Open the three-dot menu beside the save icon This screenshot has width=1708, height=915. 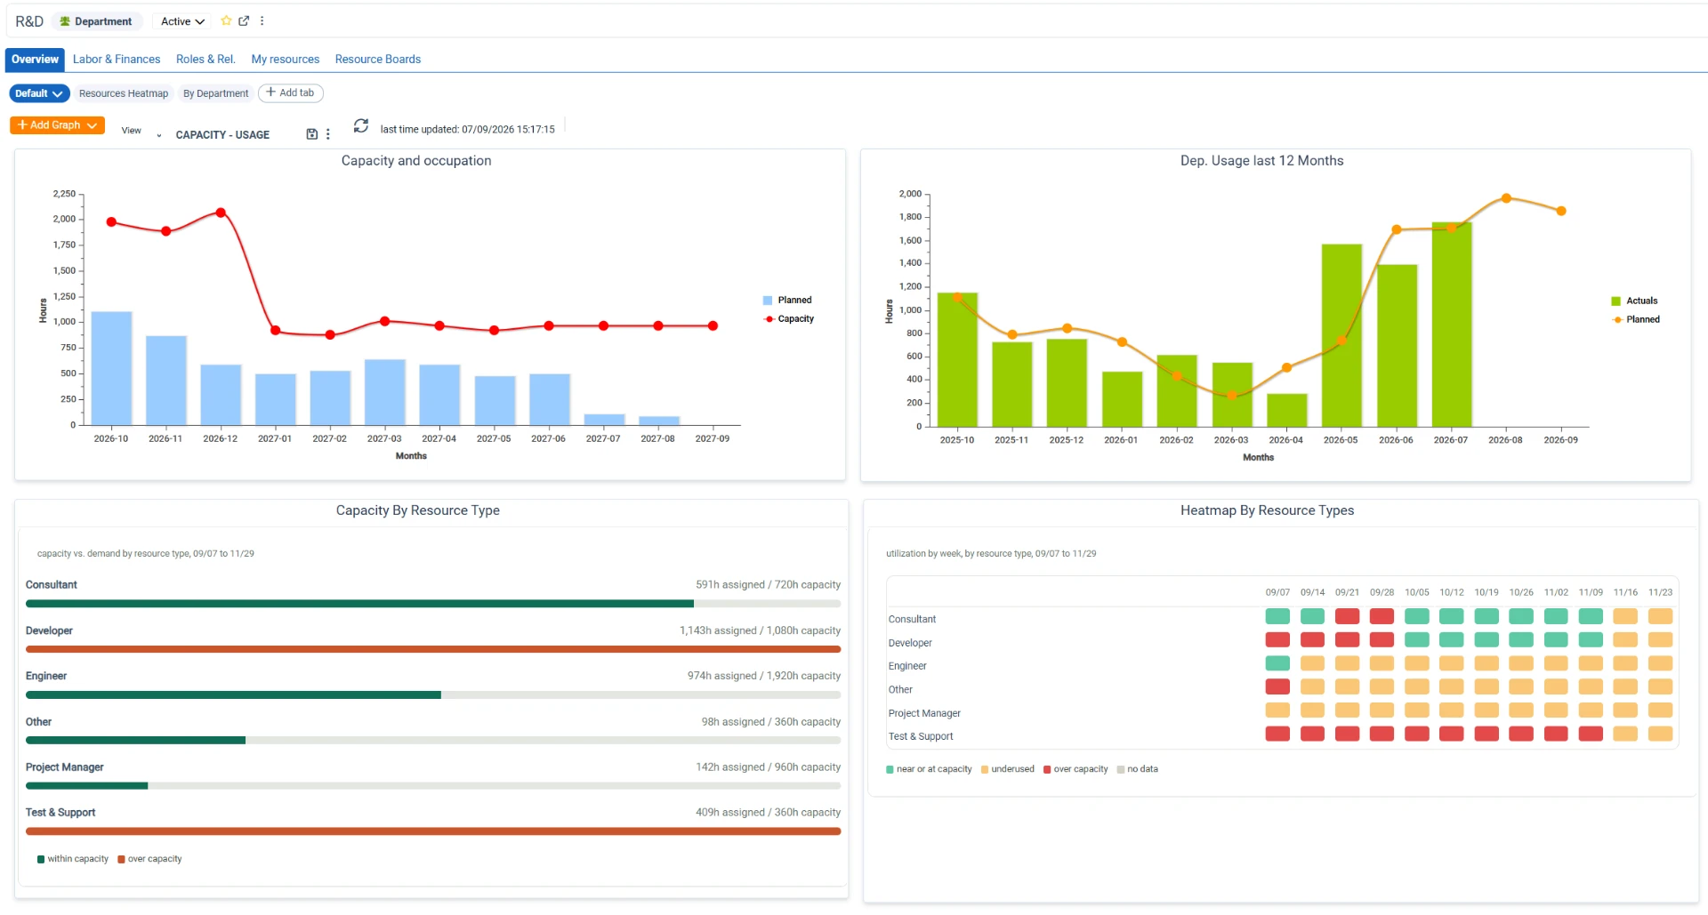328,134
